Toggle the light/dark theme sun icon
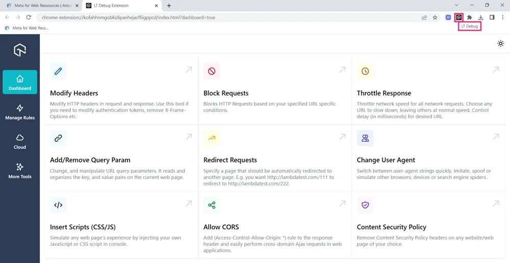 pos(501,43)
